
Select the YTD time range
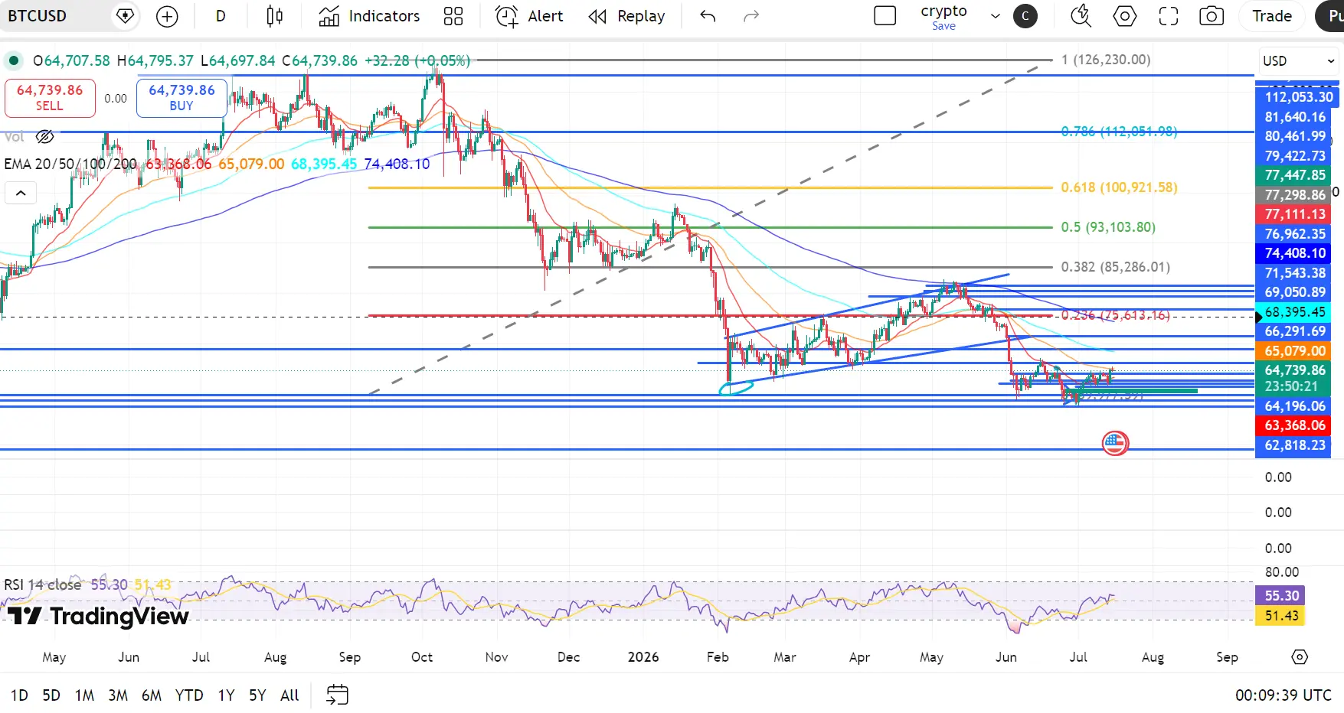tap(189, 695)
